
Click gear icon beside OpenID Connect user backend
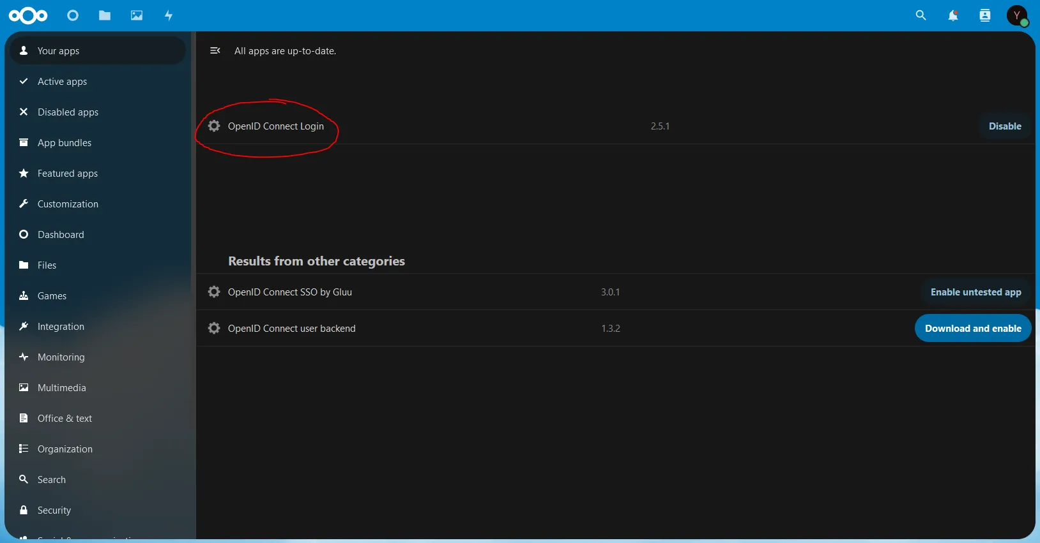[x=214, y=328]
